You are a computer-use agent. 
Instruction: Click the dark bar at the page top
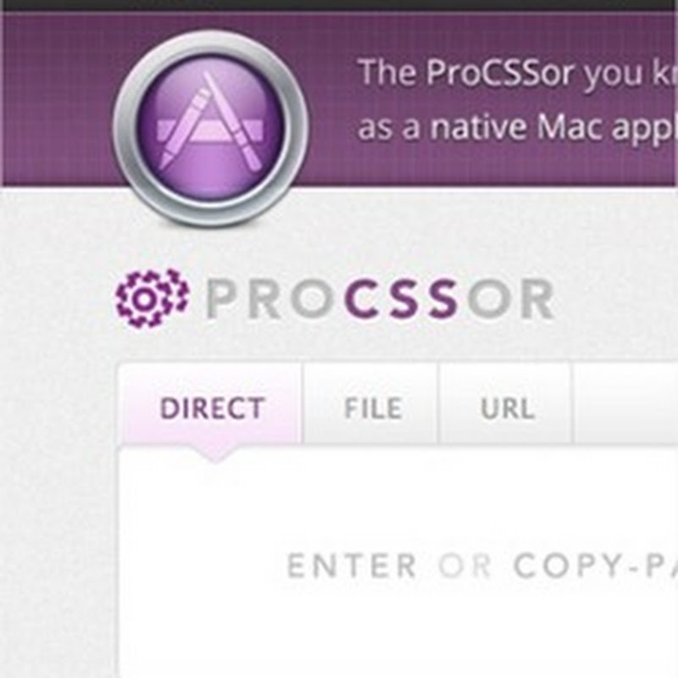click(x=339, y=5)
